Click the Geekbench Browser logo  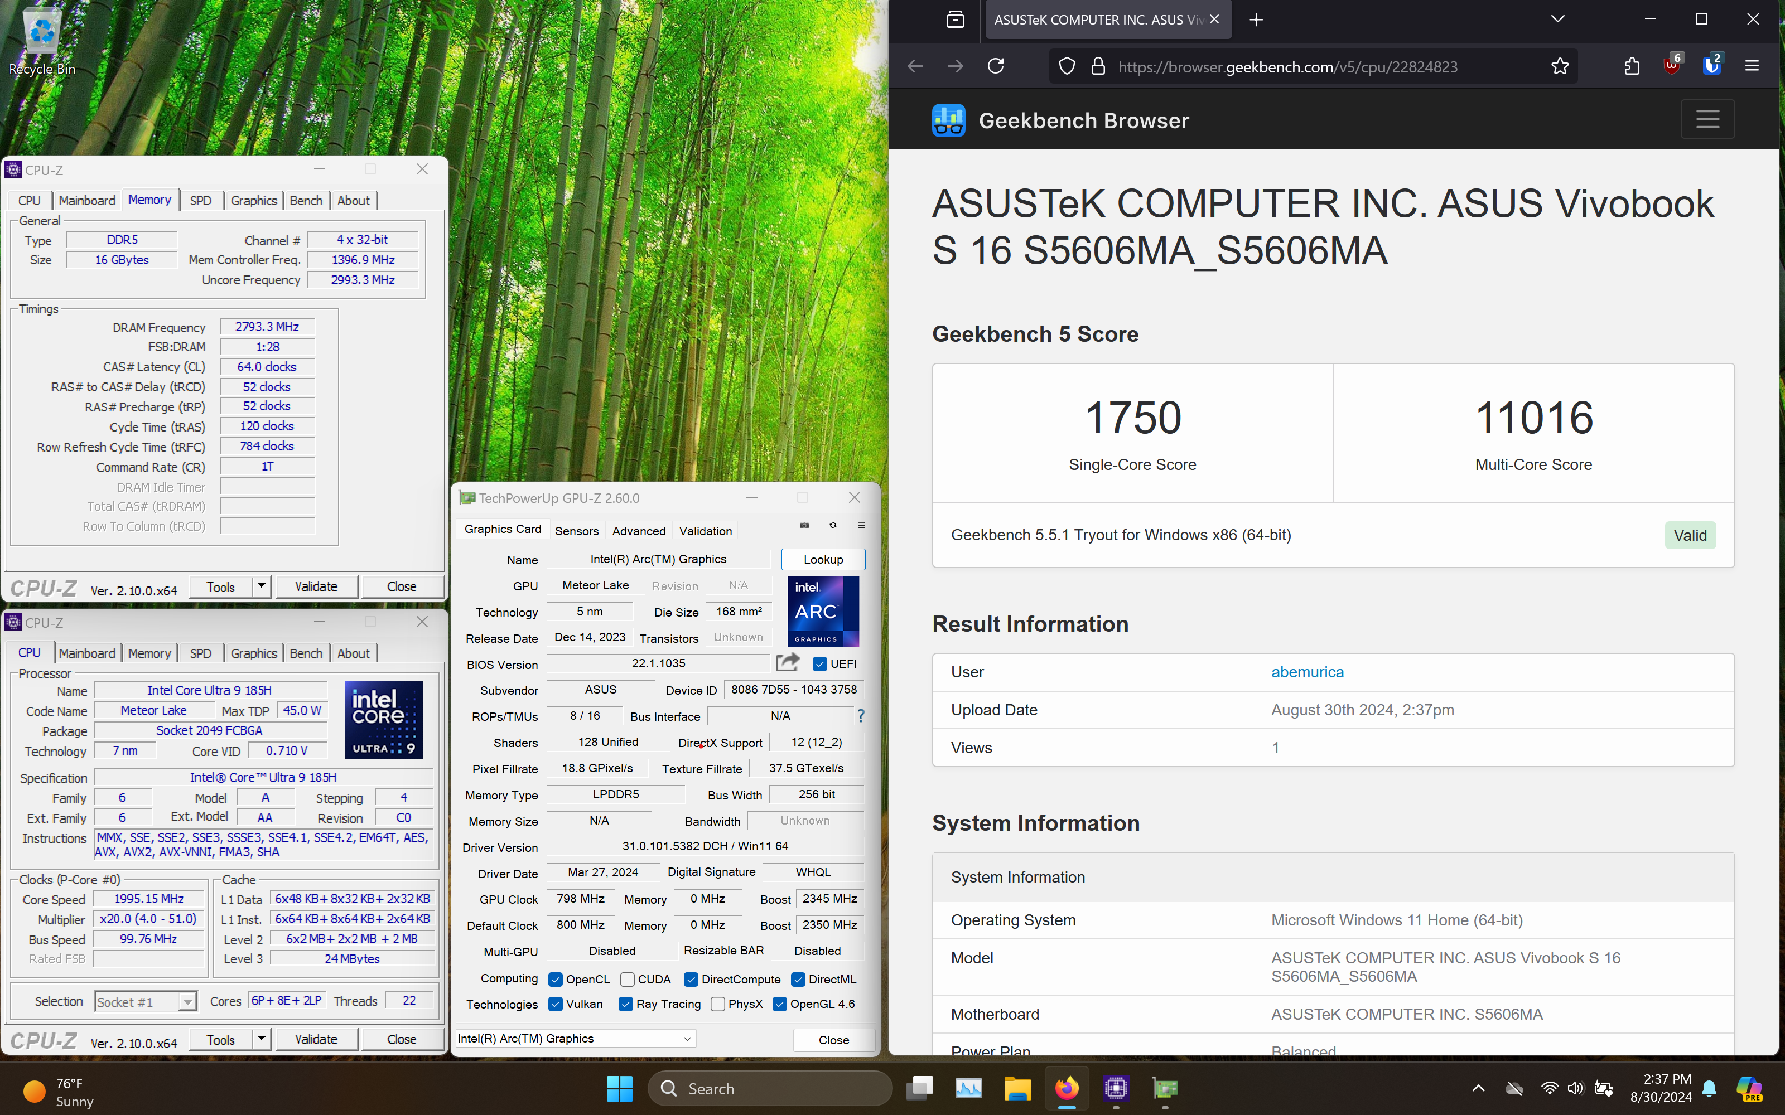click(948, 120)
